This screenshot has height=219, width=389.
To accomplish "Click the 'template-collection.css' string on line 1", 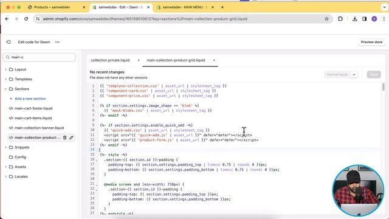I will coord(133,86).
